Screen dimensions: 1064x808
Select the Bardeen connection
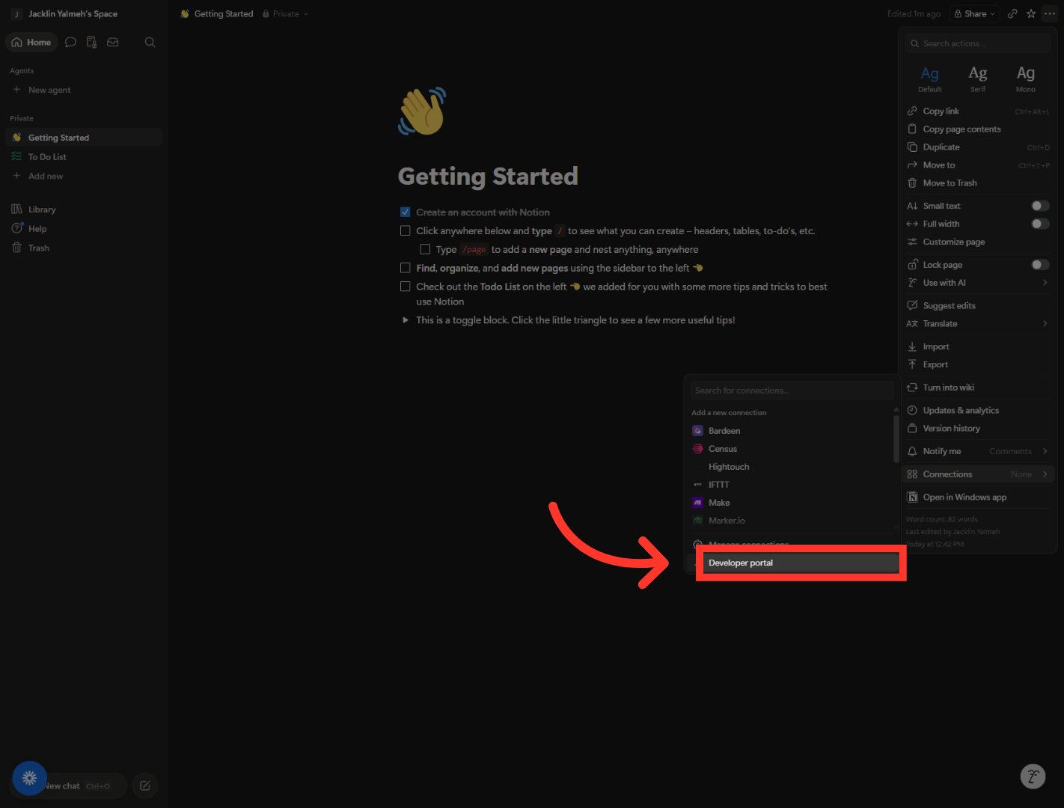pos(792,431)
